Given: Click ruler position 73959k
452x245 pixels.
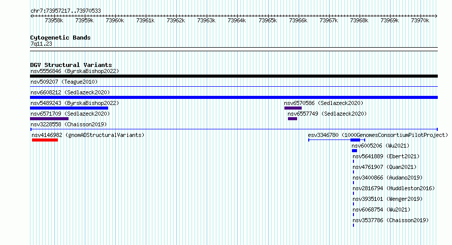Looking at the screenshot, I should click(x=84, y=20).
